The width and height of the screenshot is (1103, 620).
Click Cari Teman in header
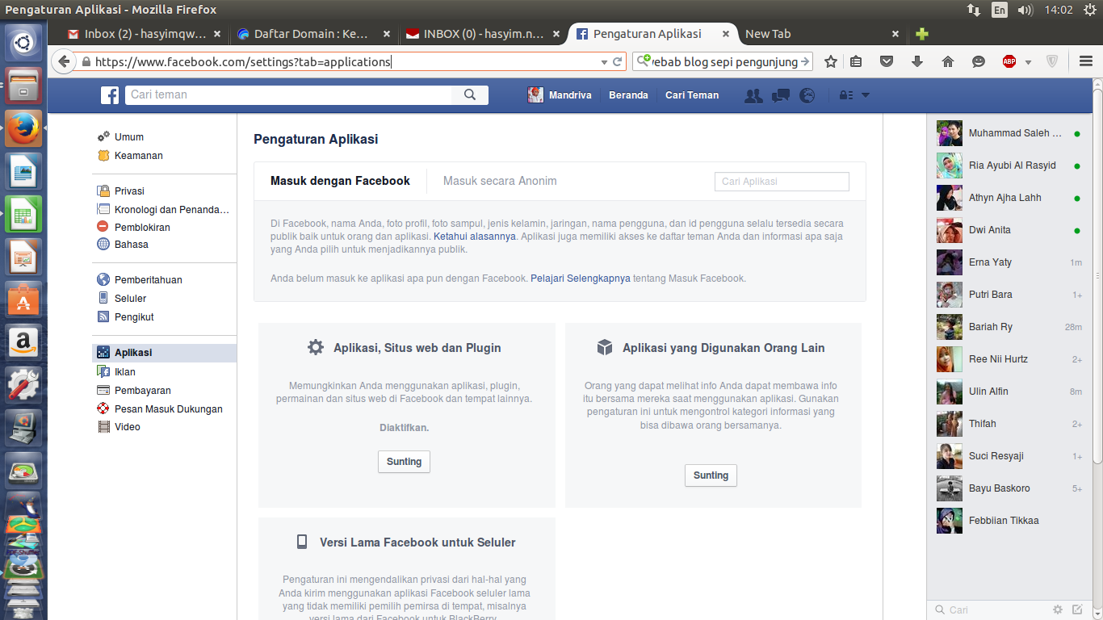tap(692, 95)
